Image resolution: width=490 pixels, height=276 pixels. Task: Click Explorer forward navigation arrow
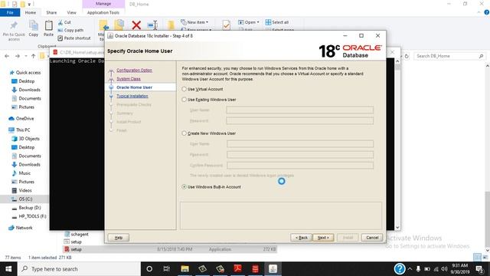click(x=18, y=56)
